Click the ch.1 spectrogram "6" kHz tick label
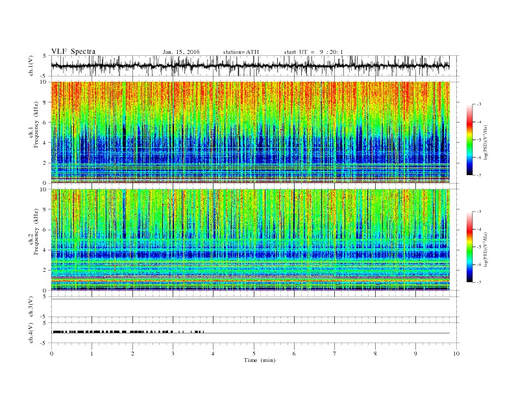The width and height of the screenshot is (514, 397). (x=45, y=123)
